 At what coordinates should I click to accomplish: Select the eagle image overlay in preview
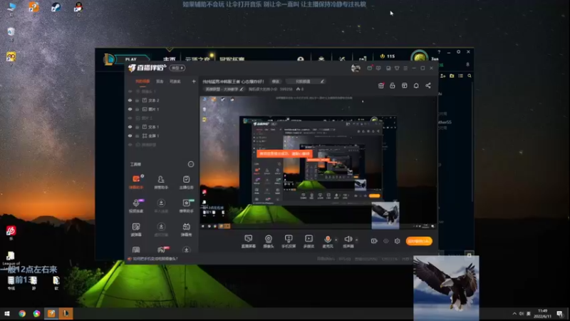pyautogui.click(x=385, y=215)
